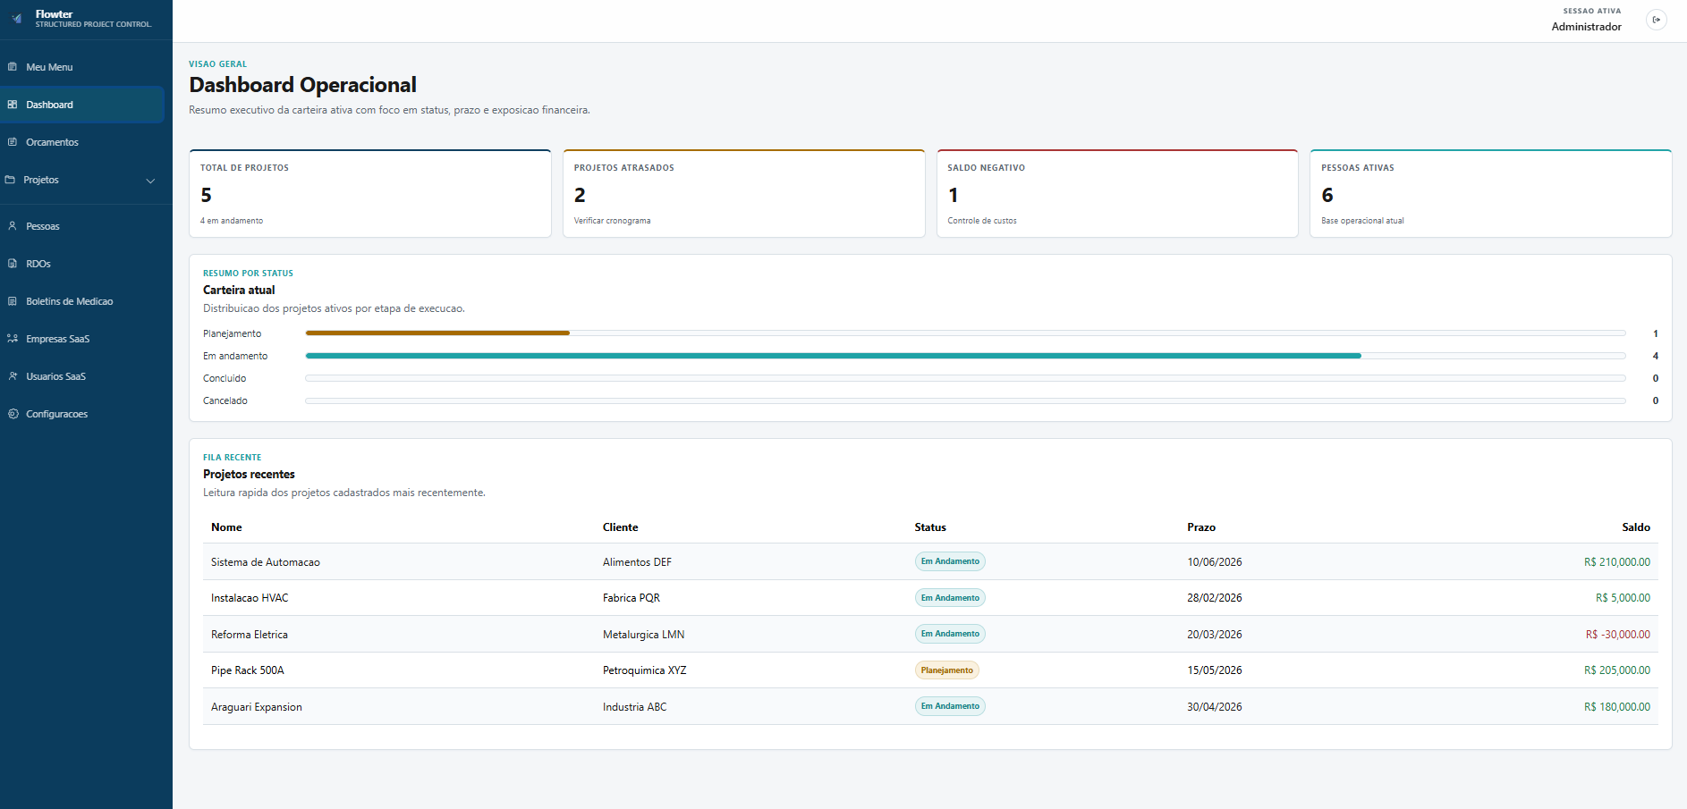Select the Pessoas person icon

[13, 225]
